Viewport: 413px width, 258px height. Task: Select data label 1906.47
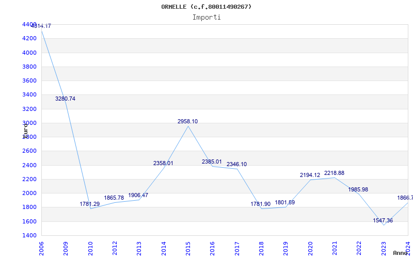138,196
